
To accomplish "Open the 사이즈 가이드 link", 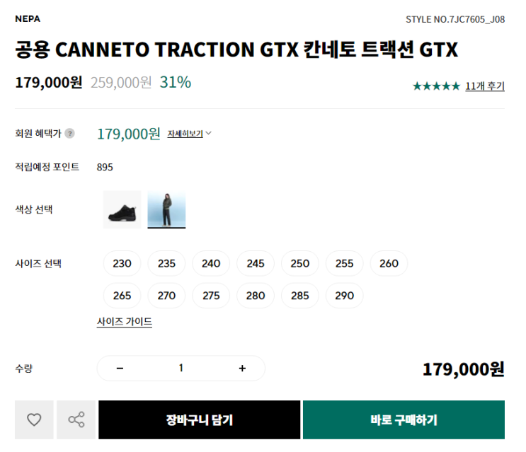I will tap(125, 322).
